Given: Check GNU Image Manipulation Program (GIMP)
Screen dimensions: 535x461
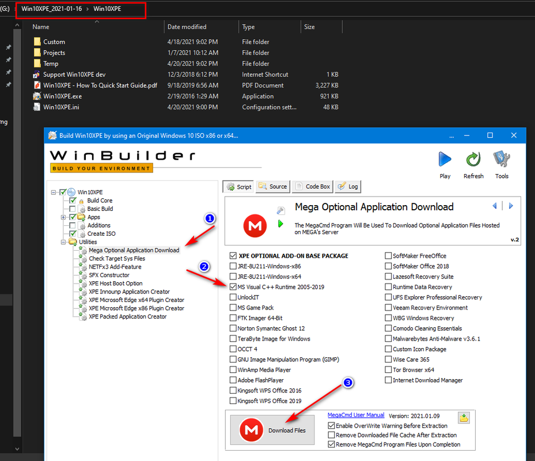Looking at the screenshot, I should tap(233, 359).
